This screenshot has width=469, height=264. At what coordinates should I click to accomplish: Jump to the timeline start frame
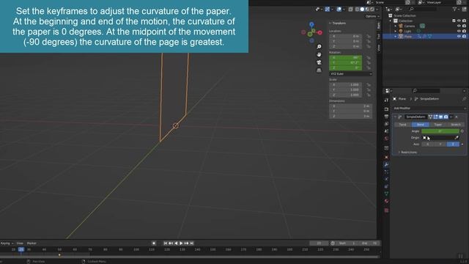click(x=166, y=243)
